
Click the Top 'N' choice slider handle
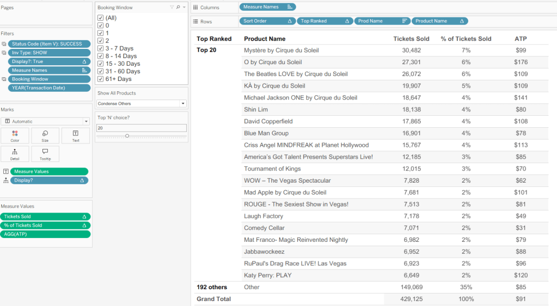point(127,136)
